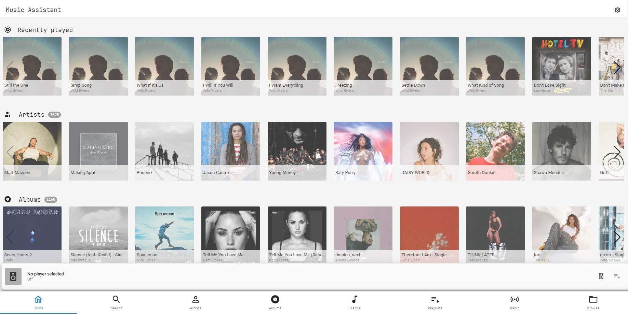This screenshot has height=315, width=628.
Task: Click the speaker player icon in player bar
Action: [13, 276]
